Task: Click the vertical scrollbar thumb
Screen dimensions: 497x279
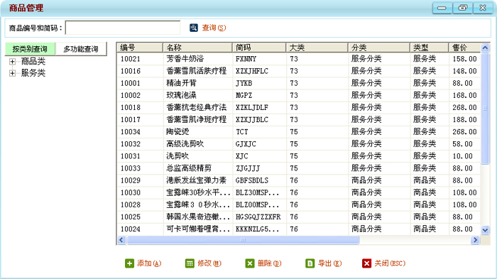Action: pyautogui.click(x=485, y=109)
